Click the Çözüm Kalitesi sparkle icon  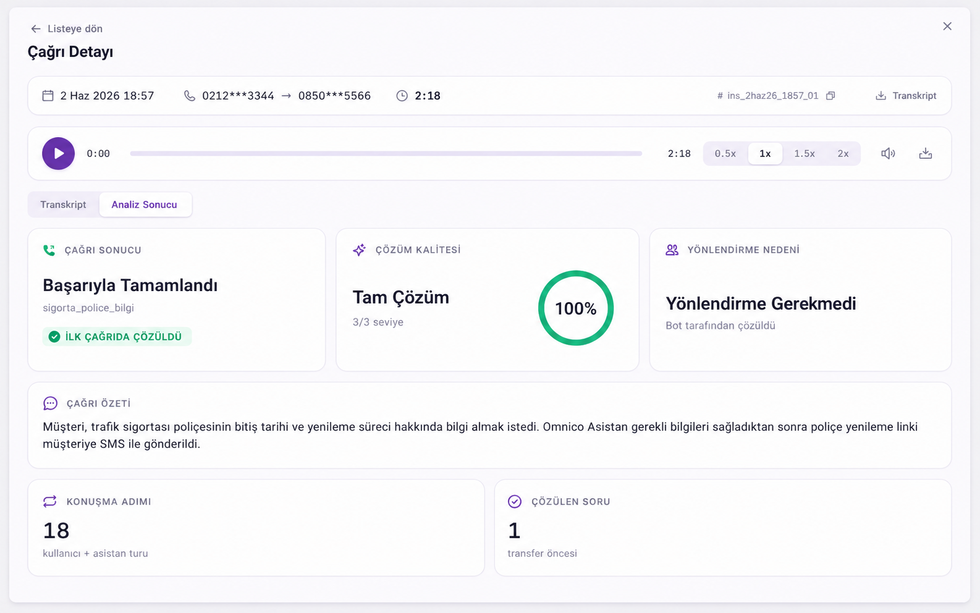pos(359,250)
